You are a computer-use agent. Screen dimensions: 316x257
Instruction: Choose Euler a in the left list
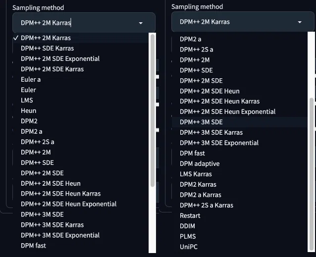[x=81, y=80]
